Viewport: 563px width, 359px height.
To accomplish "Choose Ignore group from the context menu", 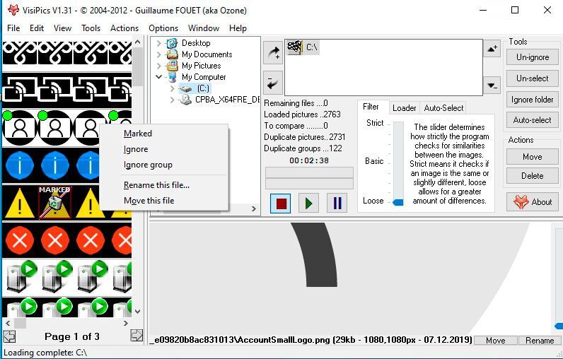I will coord(163,165).
